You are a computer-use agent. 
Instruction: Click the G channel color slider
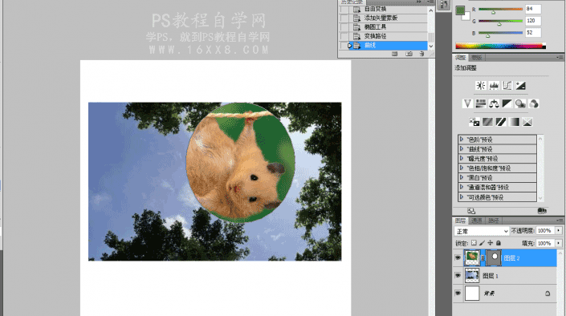coord(500,21)
